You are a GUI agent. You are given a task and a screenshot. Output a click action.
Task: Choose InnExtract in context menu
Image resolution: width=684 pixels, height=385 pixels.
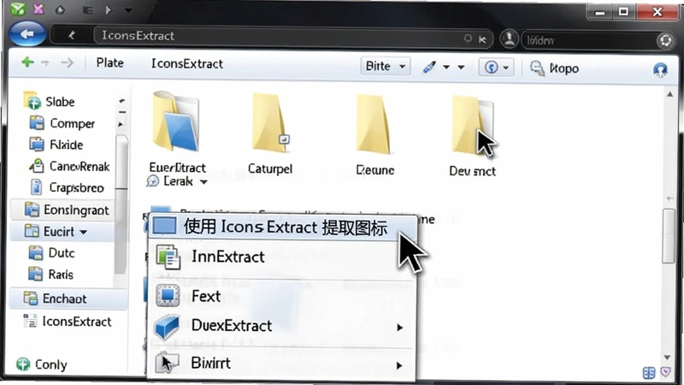(x=281, y=257)
